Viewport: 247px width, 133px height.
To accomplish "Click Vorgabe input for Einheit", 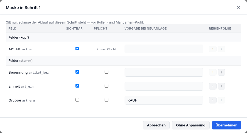I will 164,86.
